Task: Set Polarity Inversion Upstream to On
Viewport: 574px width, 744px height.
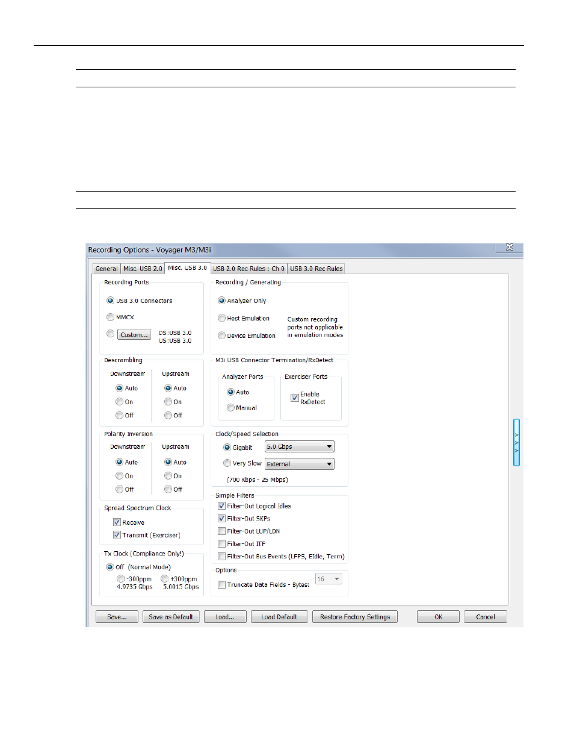Action: pyautogui.click(x=168, y=476)
